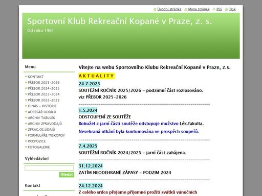Click the site title Sportovní Klub Rekreační Kopané

coord(119,21)
